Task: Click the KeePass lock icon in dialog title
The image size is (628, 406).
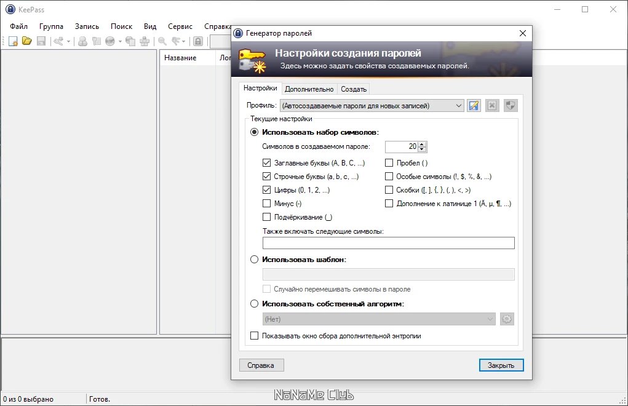Action: click(x=238, y=33)
